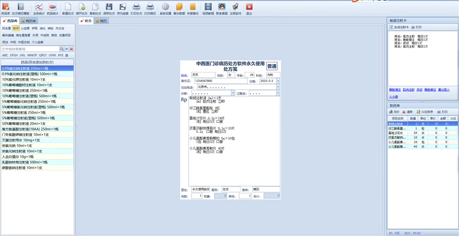Click 打印处方 print prescription icon
The width and height of the screenshot is (459, 236).
click(136, 9)
